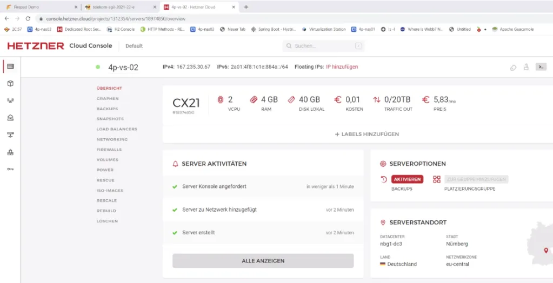Go to the Rescale section
This screenshot has width=553, height=283.
(x=106, y=201)
